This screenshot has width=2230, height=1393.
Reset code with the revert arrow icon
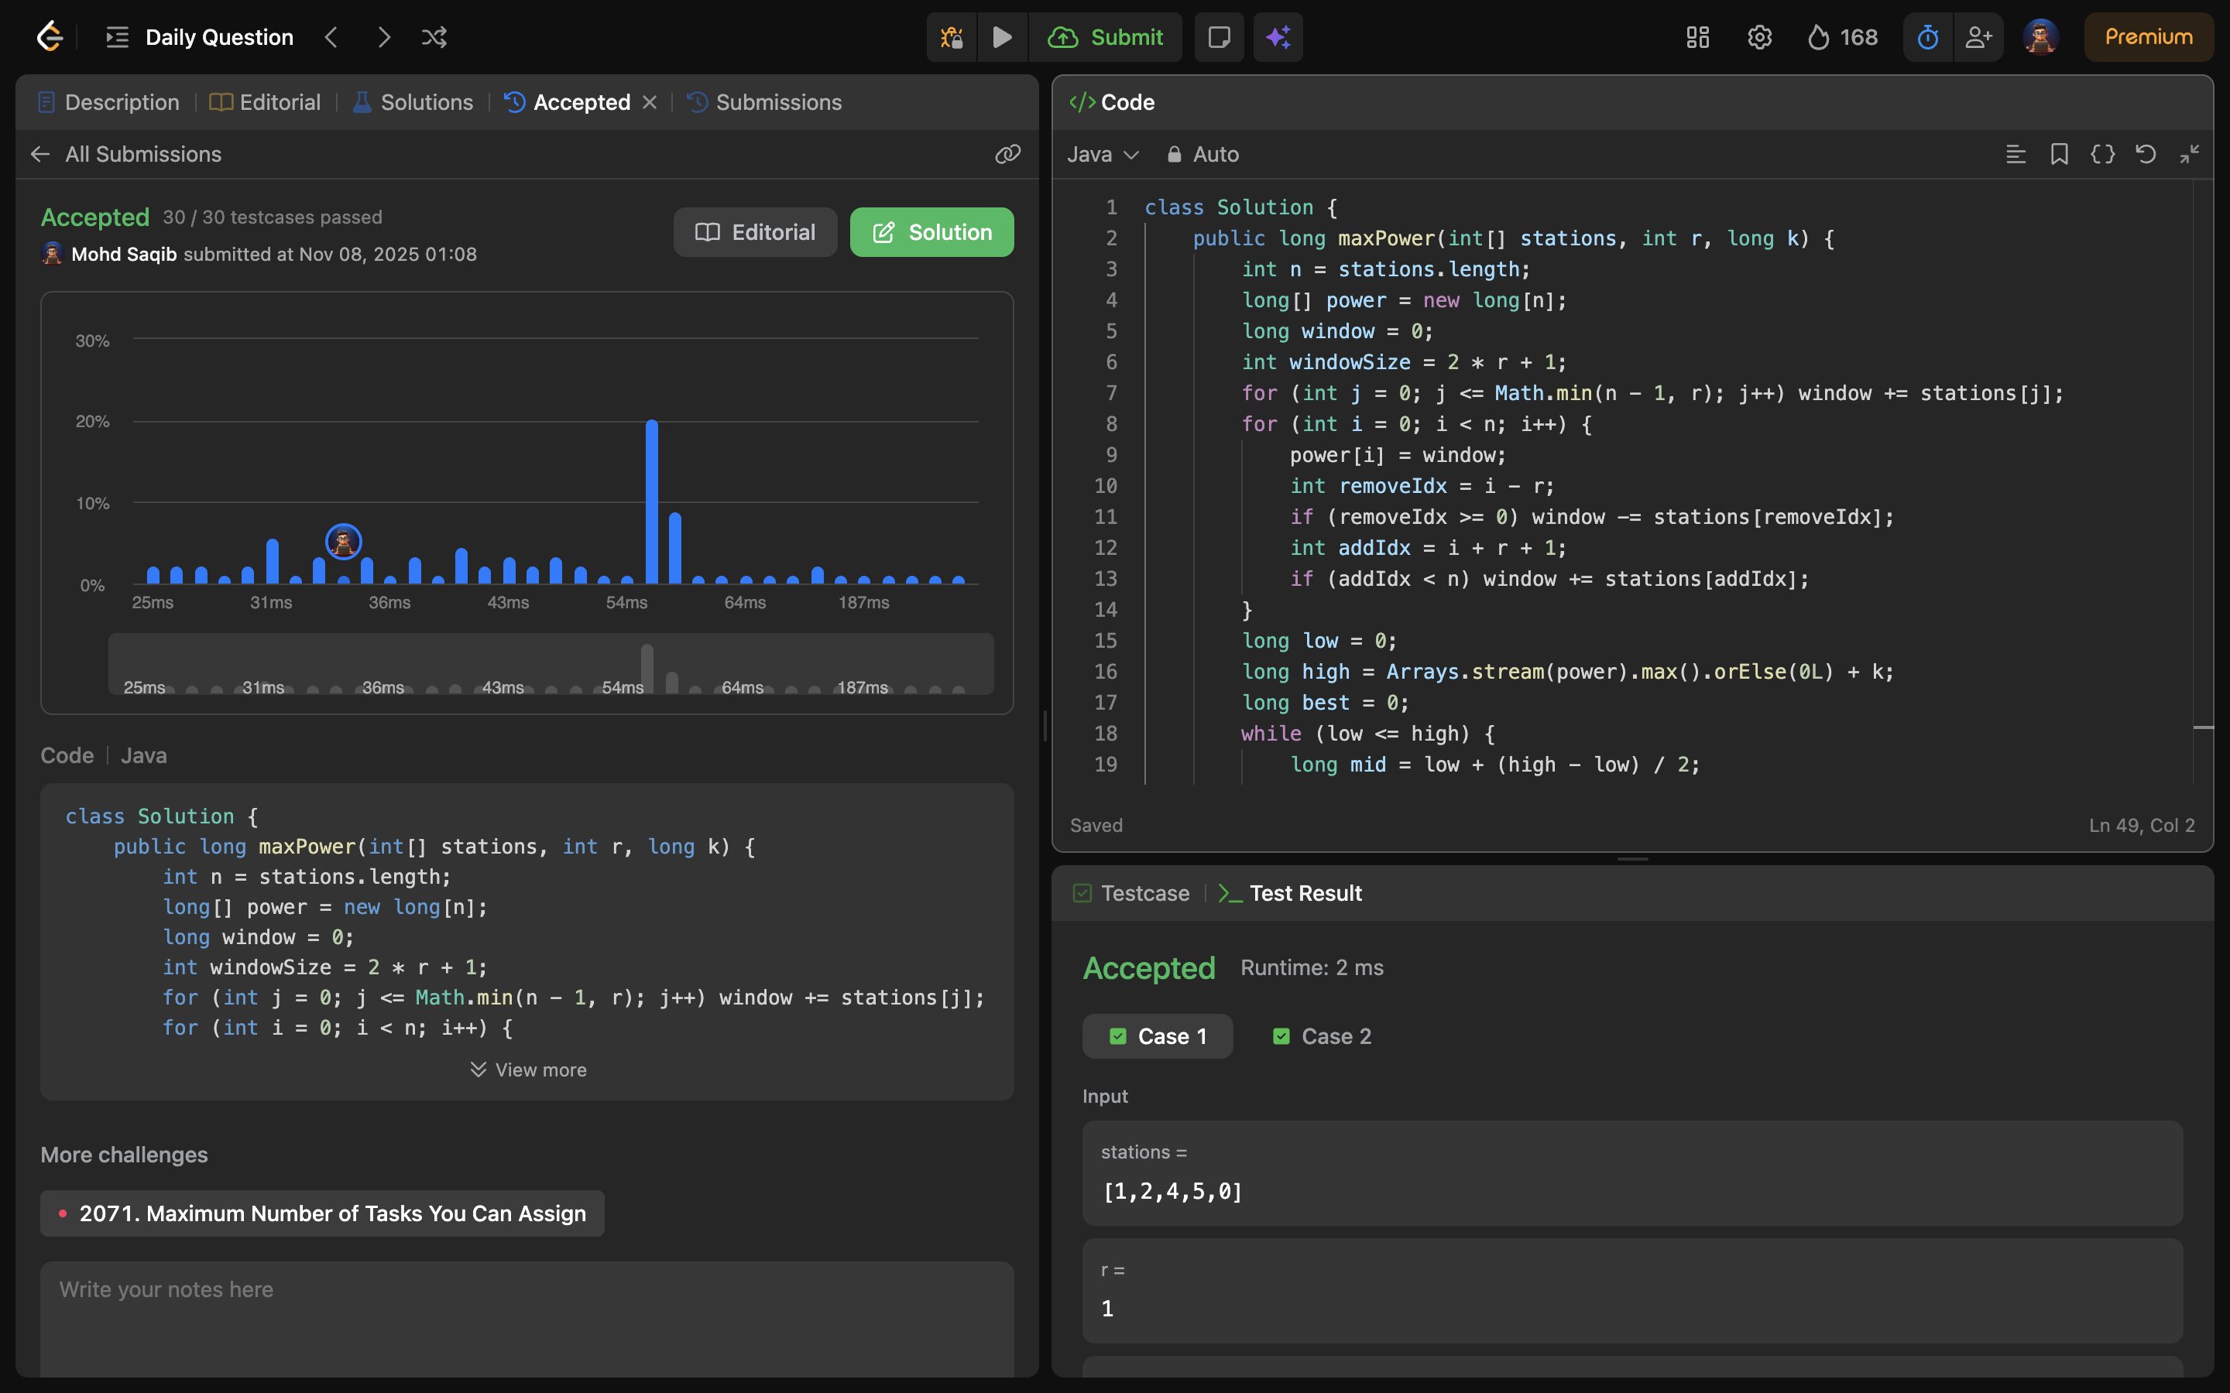pyautogui.click(x=2146, y=154)
